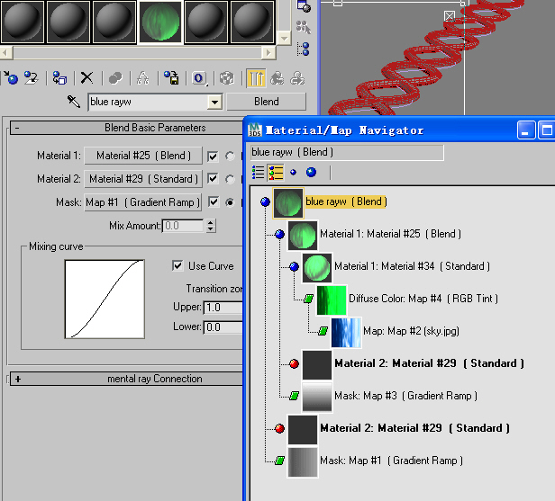Click Put Material to Scene icon

pyautogui.click(x=32, y=78)
